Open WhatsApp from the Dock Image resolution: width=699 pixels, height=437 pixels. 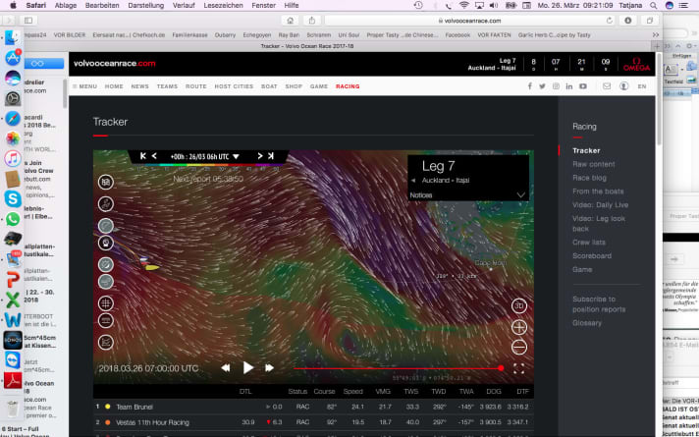[x=13, y=219]
